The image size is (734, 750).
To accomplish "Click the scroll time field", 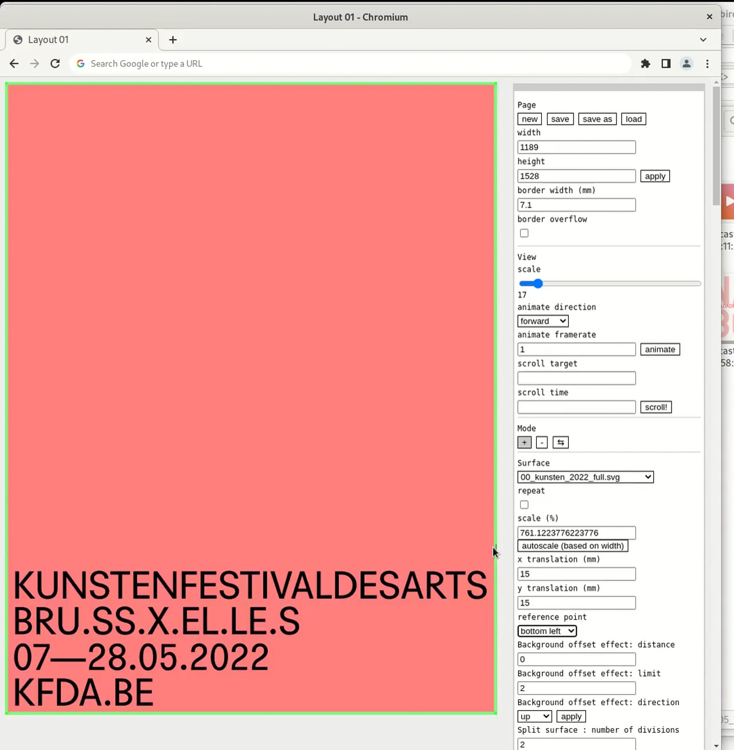I will click(576, 407).
